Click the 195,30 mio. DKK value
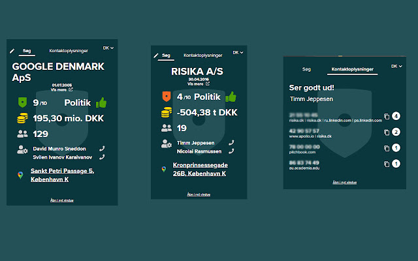418x261 pixels. (68, 118)
